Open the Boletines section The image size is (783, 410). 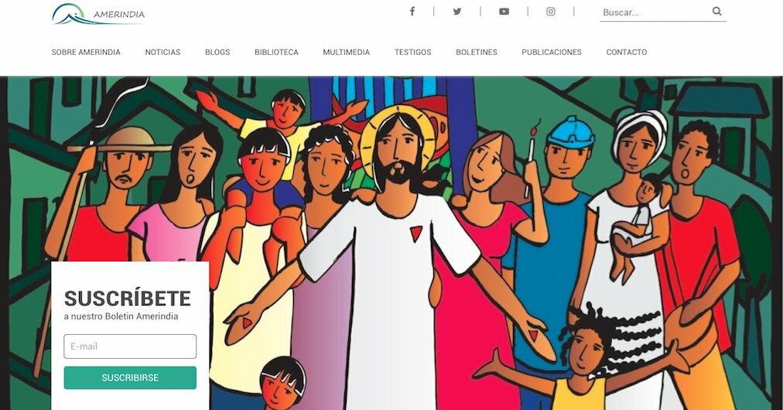(477, 52)
